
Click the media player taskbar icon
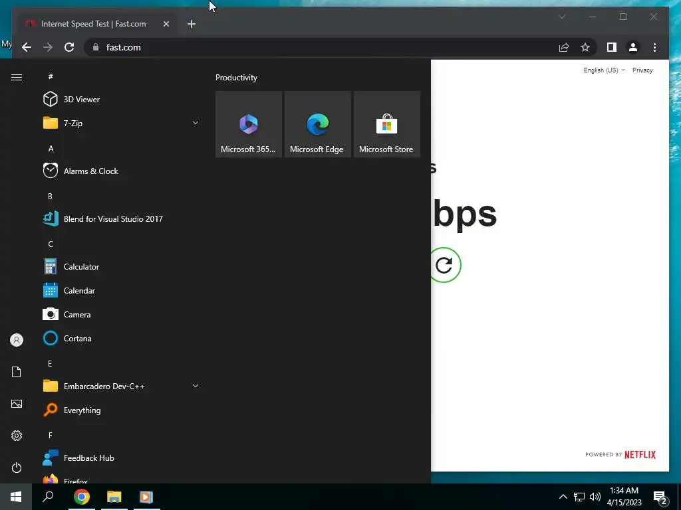146,497
